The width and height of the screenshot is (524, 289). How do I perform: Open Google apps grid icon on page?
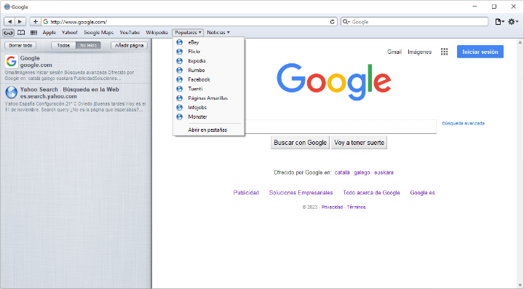click(x=444, y=52)
